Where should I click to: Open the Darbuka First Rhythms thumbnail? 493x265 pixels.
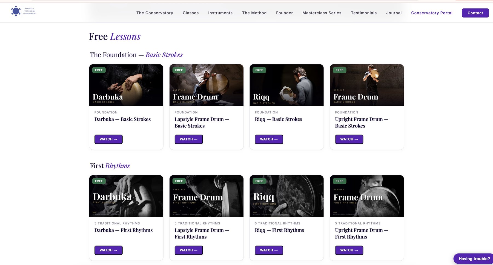point(126,196)
